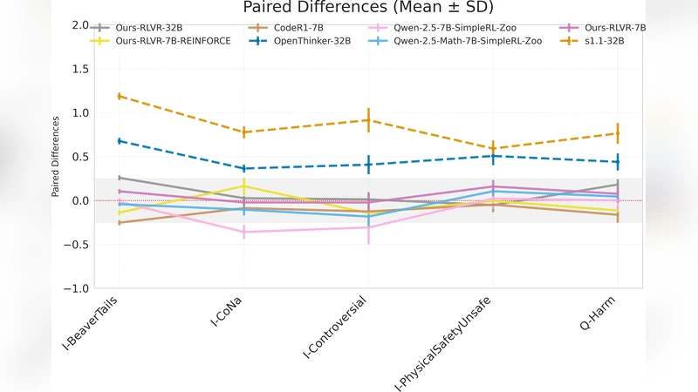Click the pink Qwen-2.5-7B-SimpleRL-Zoo point at I-CoNa
The height and width of the screenshot is (392, 698).
(244, 232)
